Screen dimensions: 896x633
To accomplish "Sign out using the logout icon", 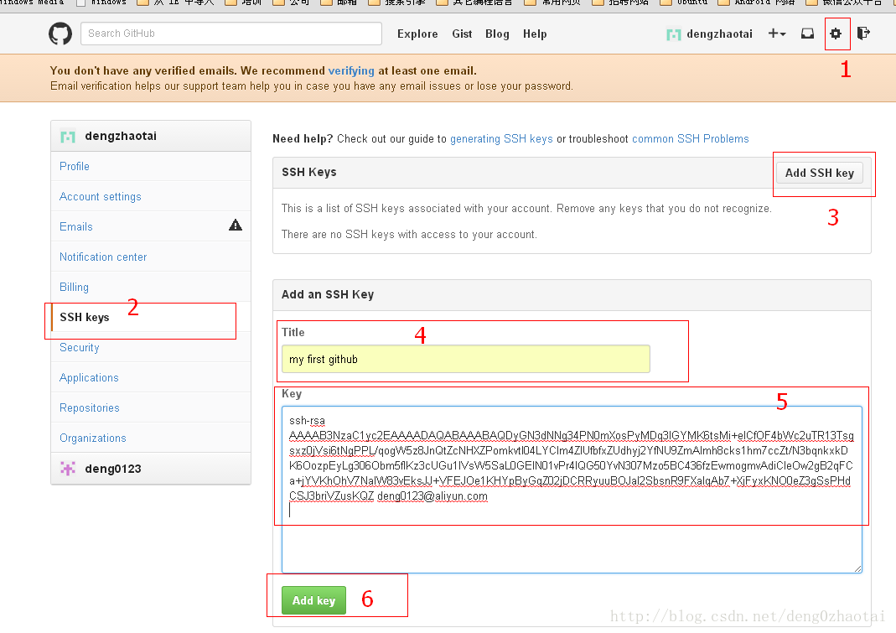I will pos(863,34).
